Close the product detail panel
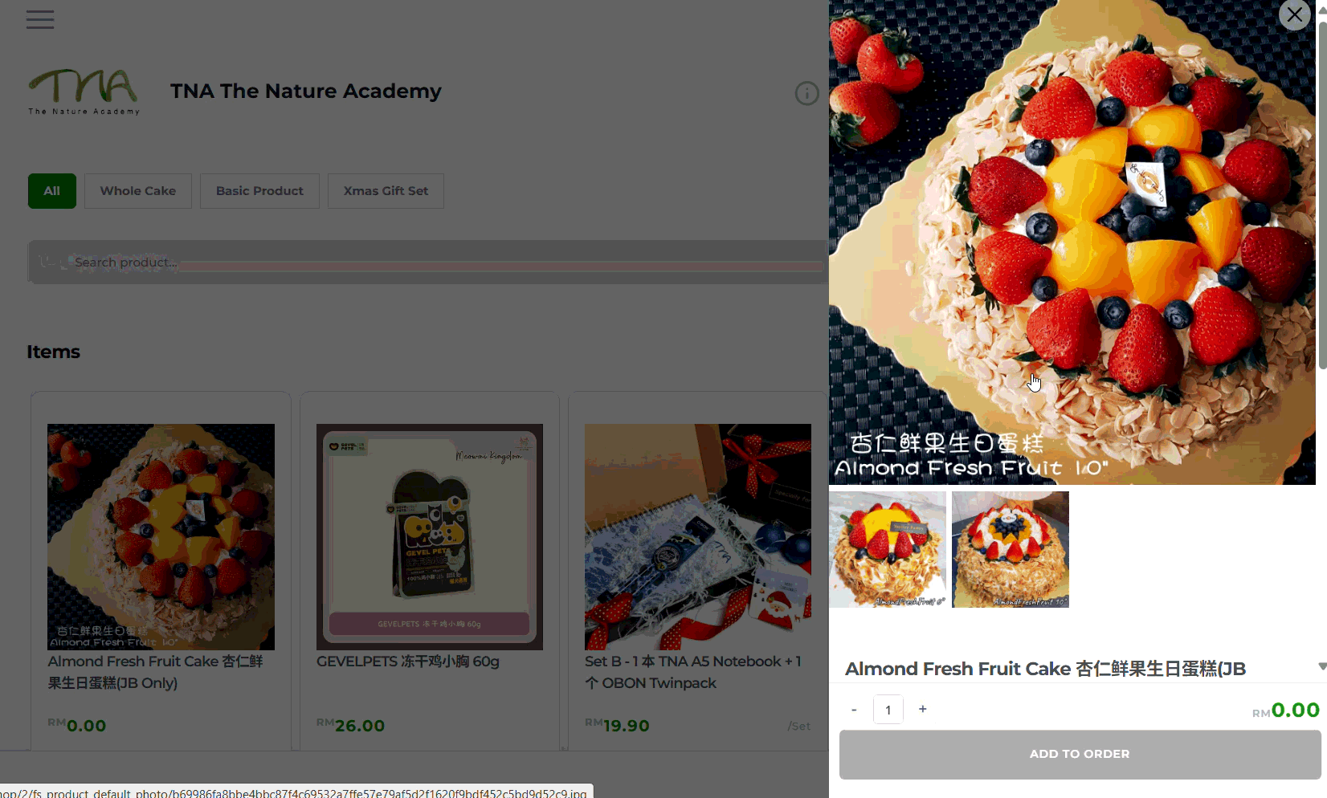 [x=1294, y=14]
